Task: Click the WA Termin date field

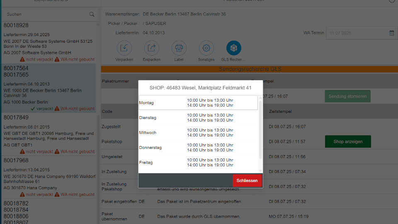Action: (x=357, y=33)
